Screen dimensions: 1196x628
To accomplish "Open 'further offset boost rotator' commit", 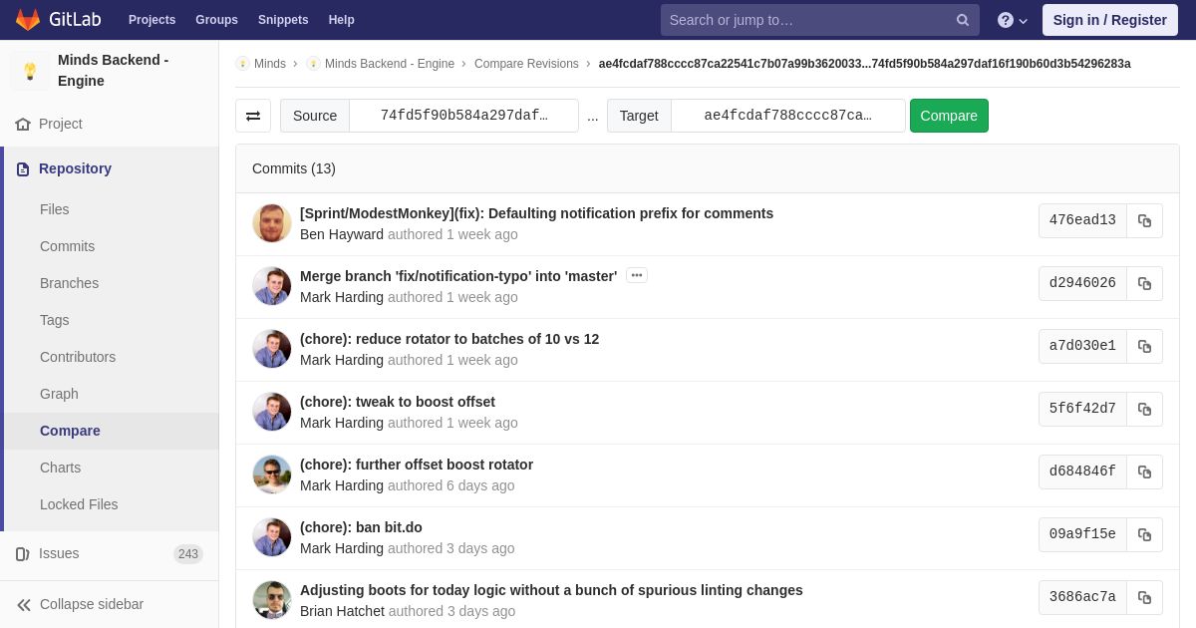I will click(x=417, y=465).
